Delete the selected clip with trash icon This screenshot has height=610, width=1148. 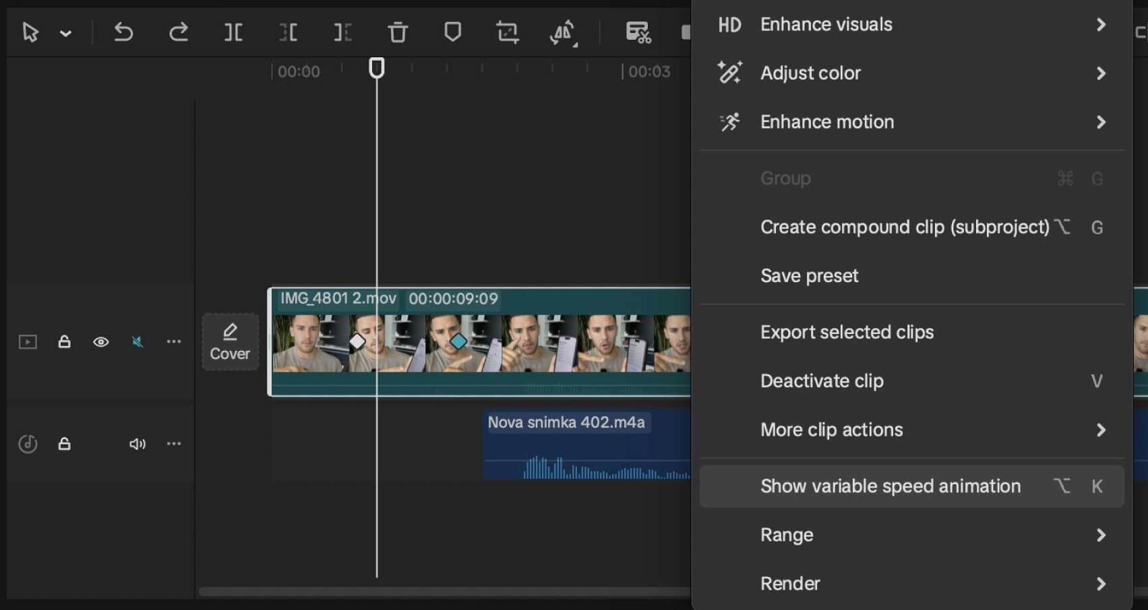pos(398,32)
